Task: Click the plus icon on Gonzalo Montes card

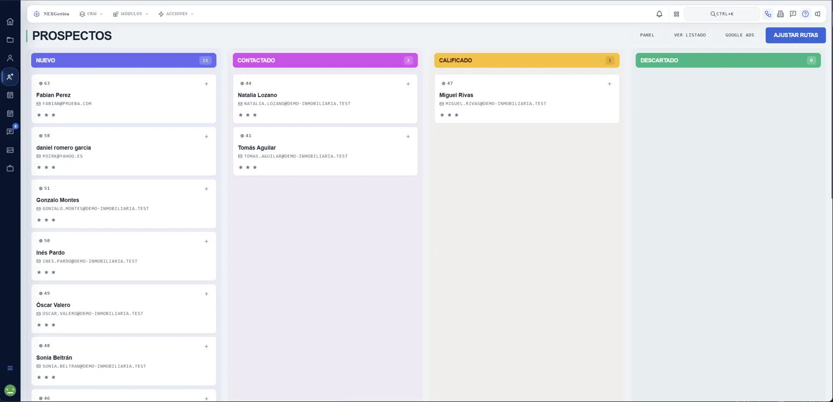Action: click(x=207, y=189)
